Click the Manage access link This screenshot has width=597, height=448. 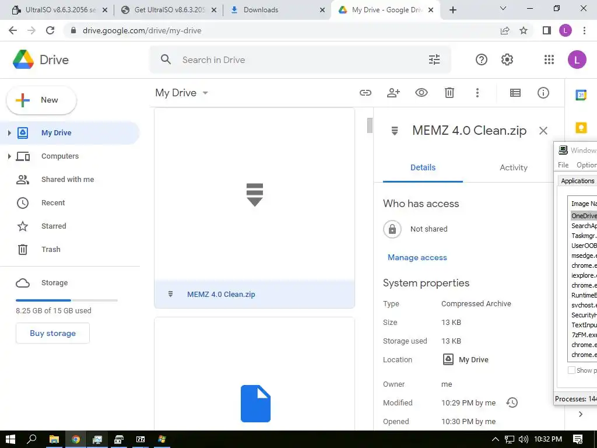417,257
